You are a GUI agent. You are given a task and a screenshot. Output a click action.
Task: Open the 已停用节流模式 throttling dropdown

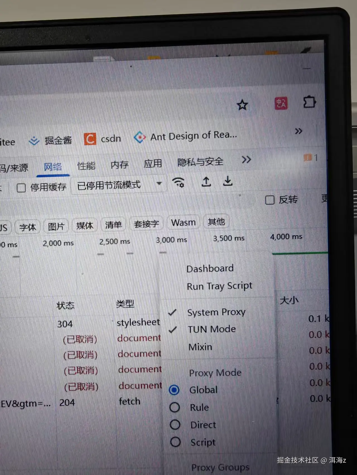pyautogui.click(x=119, y=185)
